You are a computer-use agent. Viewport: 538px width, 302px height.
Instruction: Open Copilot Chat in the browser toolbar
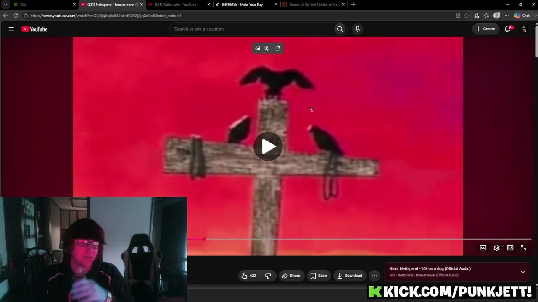[522, 16]
